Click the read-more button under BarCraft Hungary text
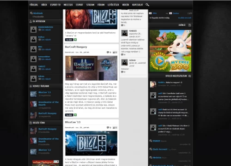The image size is (231, 166). pyautogui.click(x=69, y=115)
